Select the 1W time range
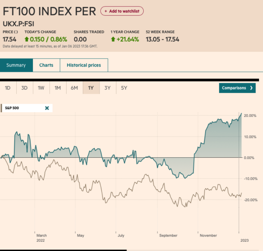This screenshot has width=263, height=251. coord(41,88)
